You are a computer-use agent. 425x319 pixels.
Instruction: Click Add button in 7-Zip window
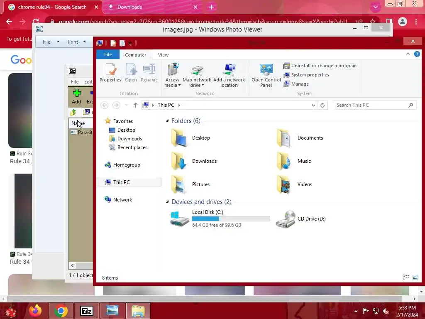pos(76,96)
